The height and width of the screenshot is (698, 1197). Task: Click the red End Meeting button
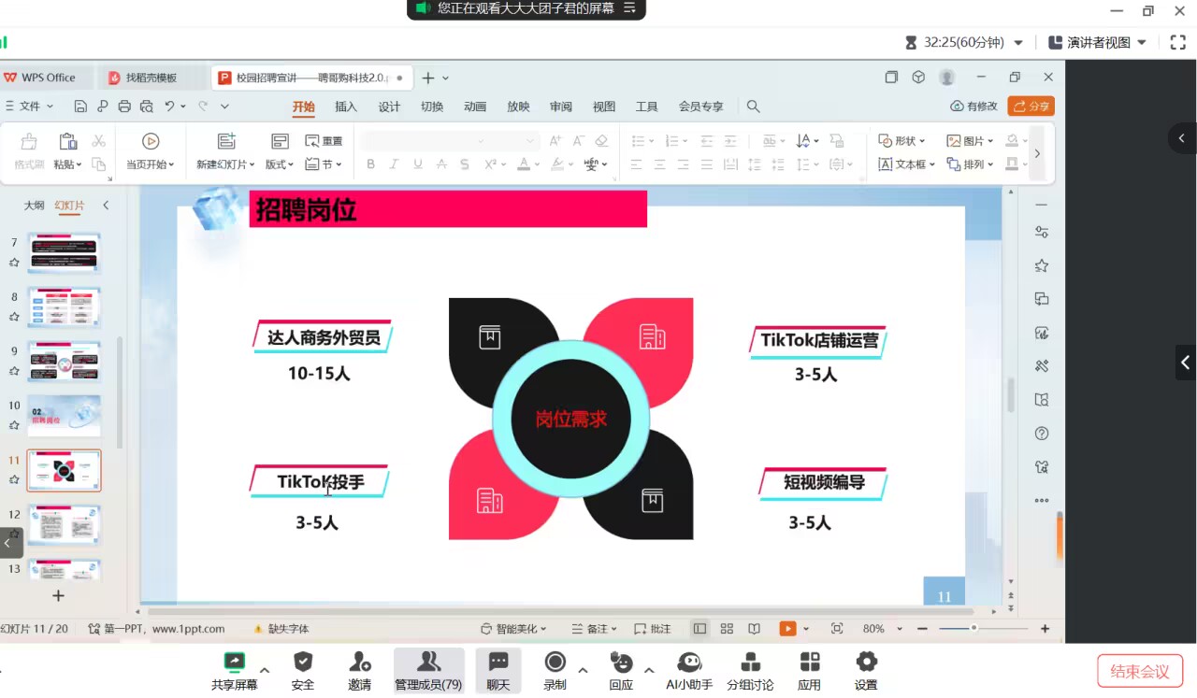tap(1139, 671)
